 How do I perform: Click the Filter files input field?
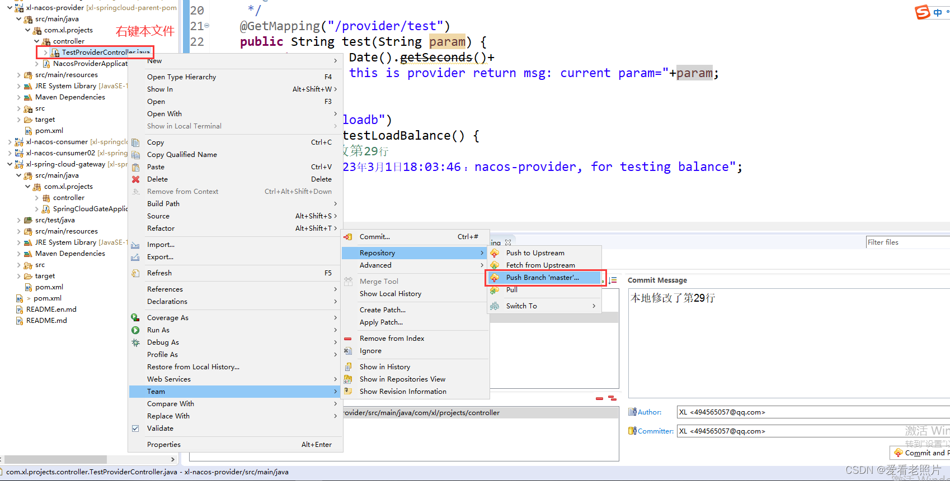[x=907, y=242]
